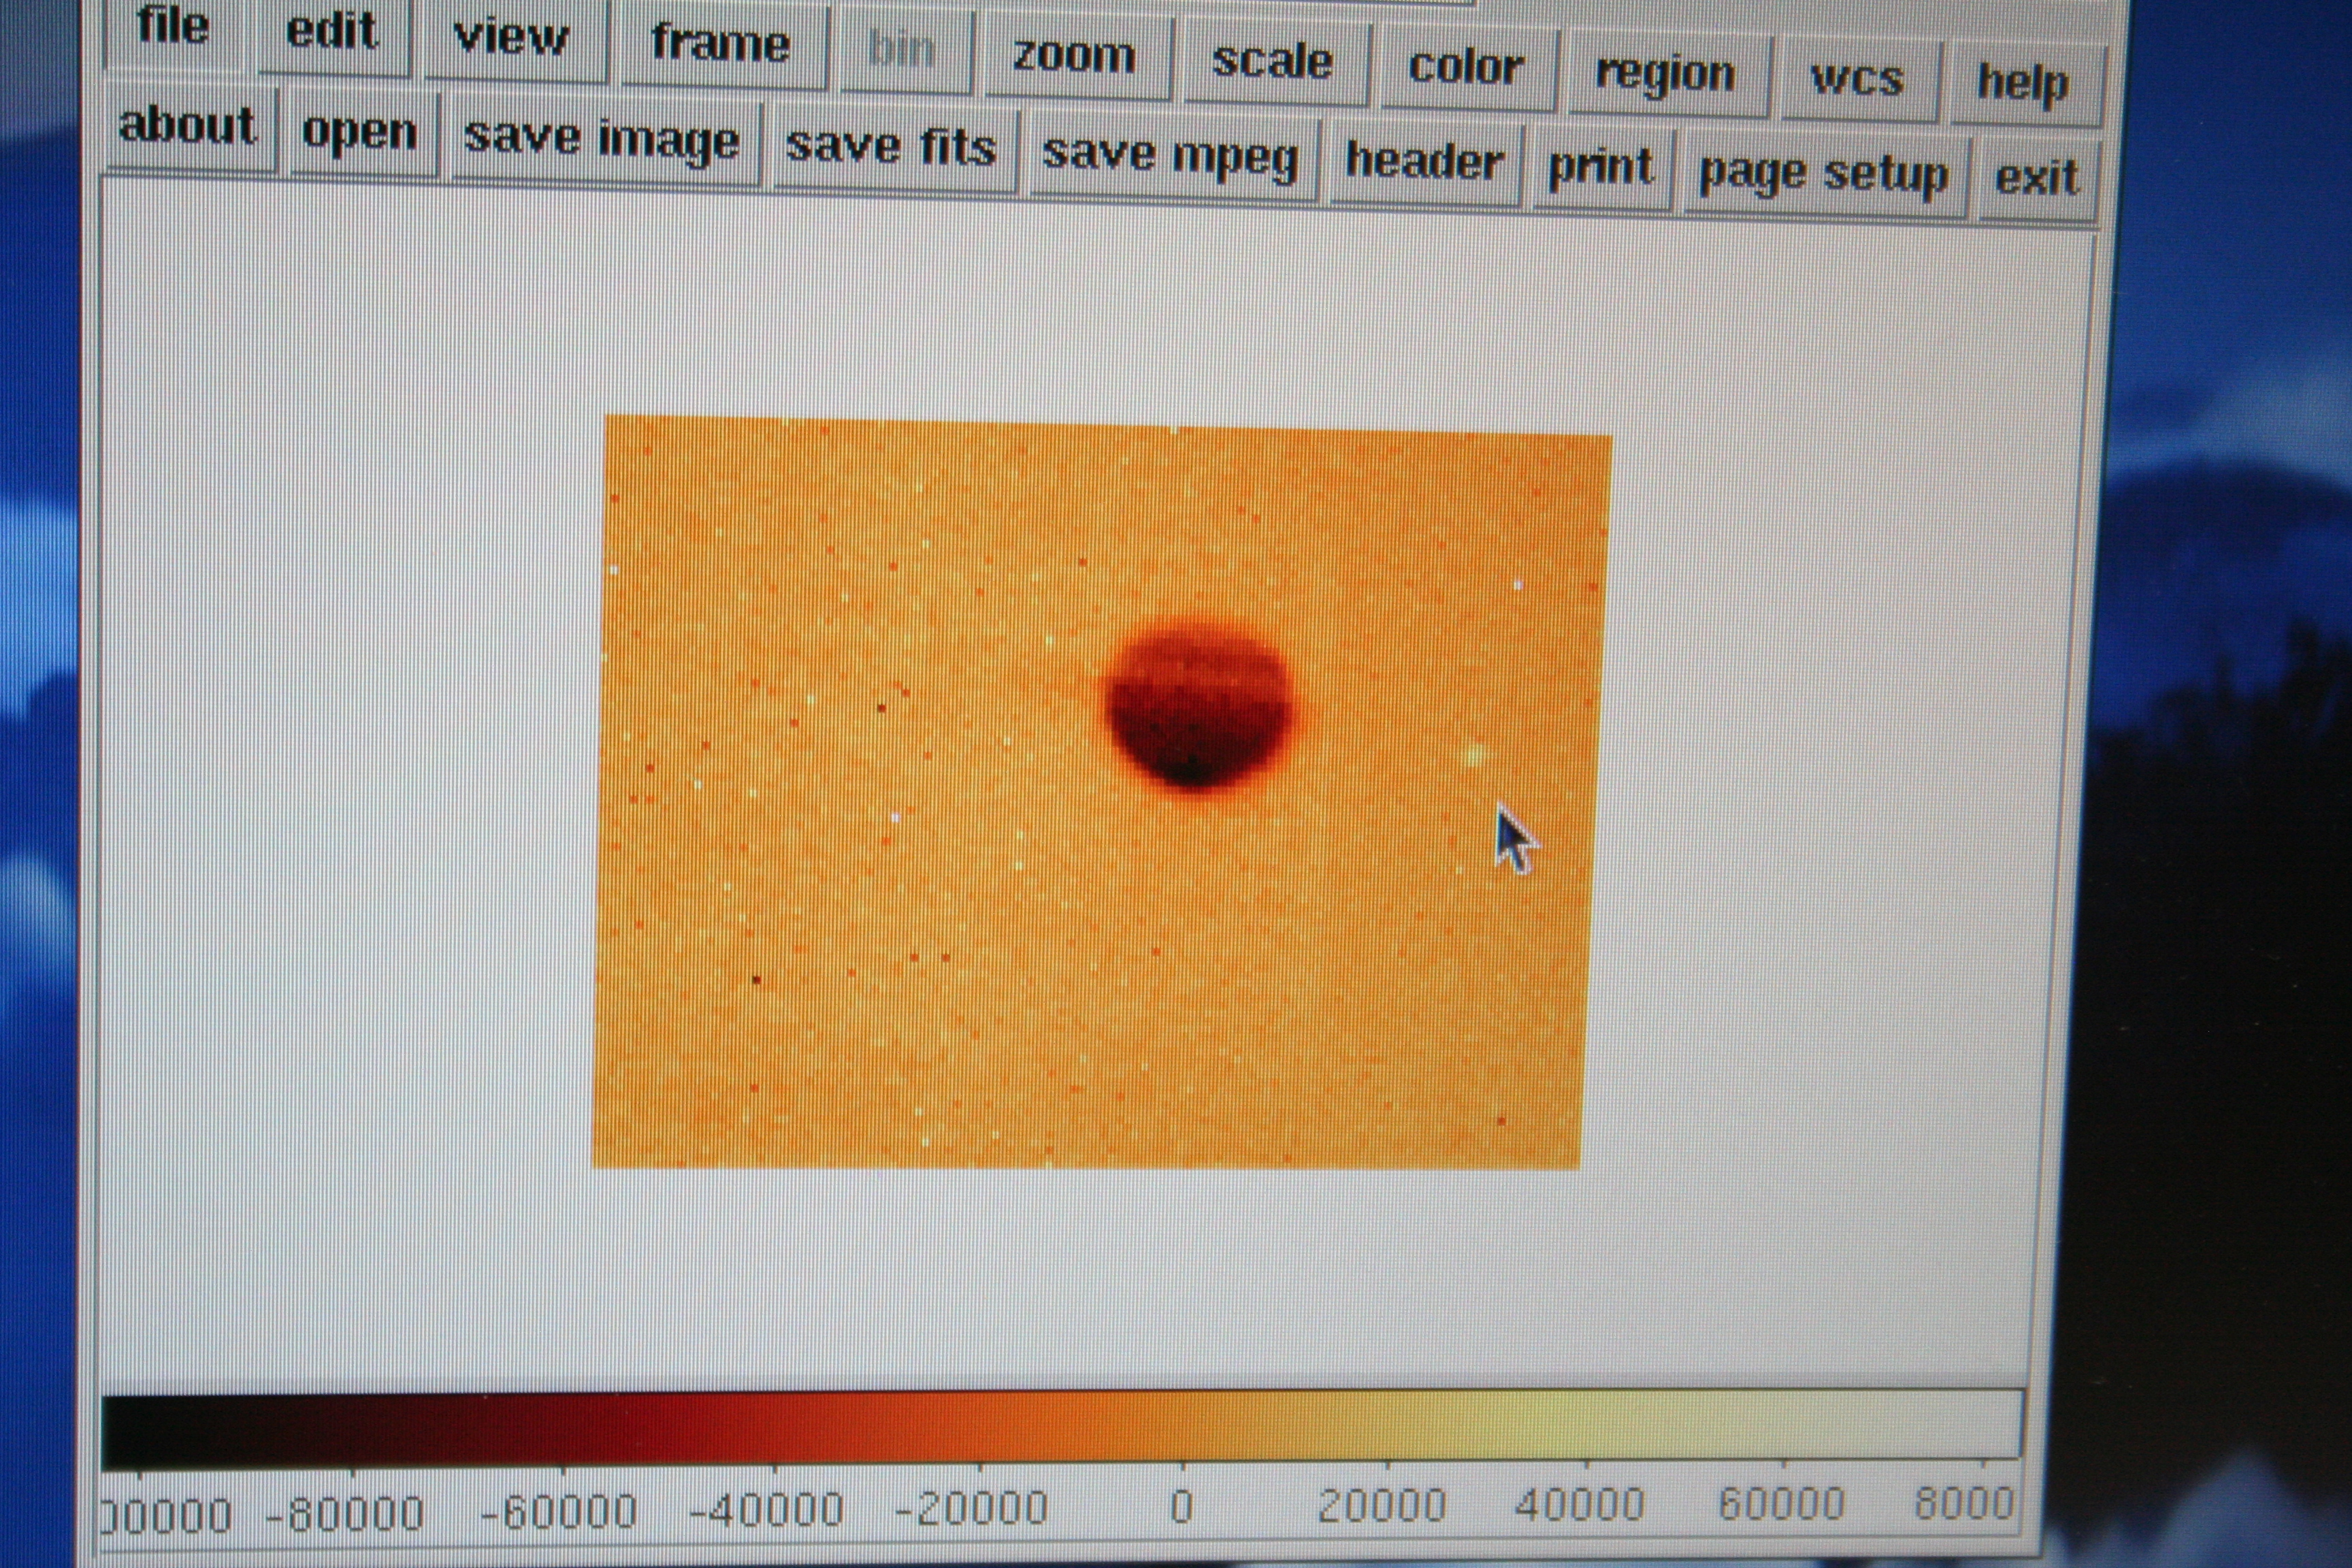Switch to the view button group

(x=513, y=39)
